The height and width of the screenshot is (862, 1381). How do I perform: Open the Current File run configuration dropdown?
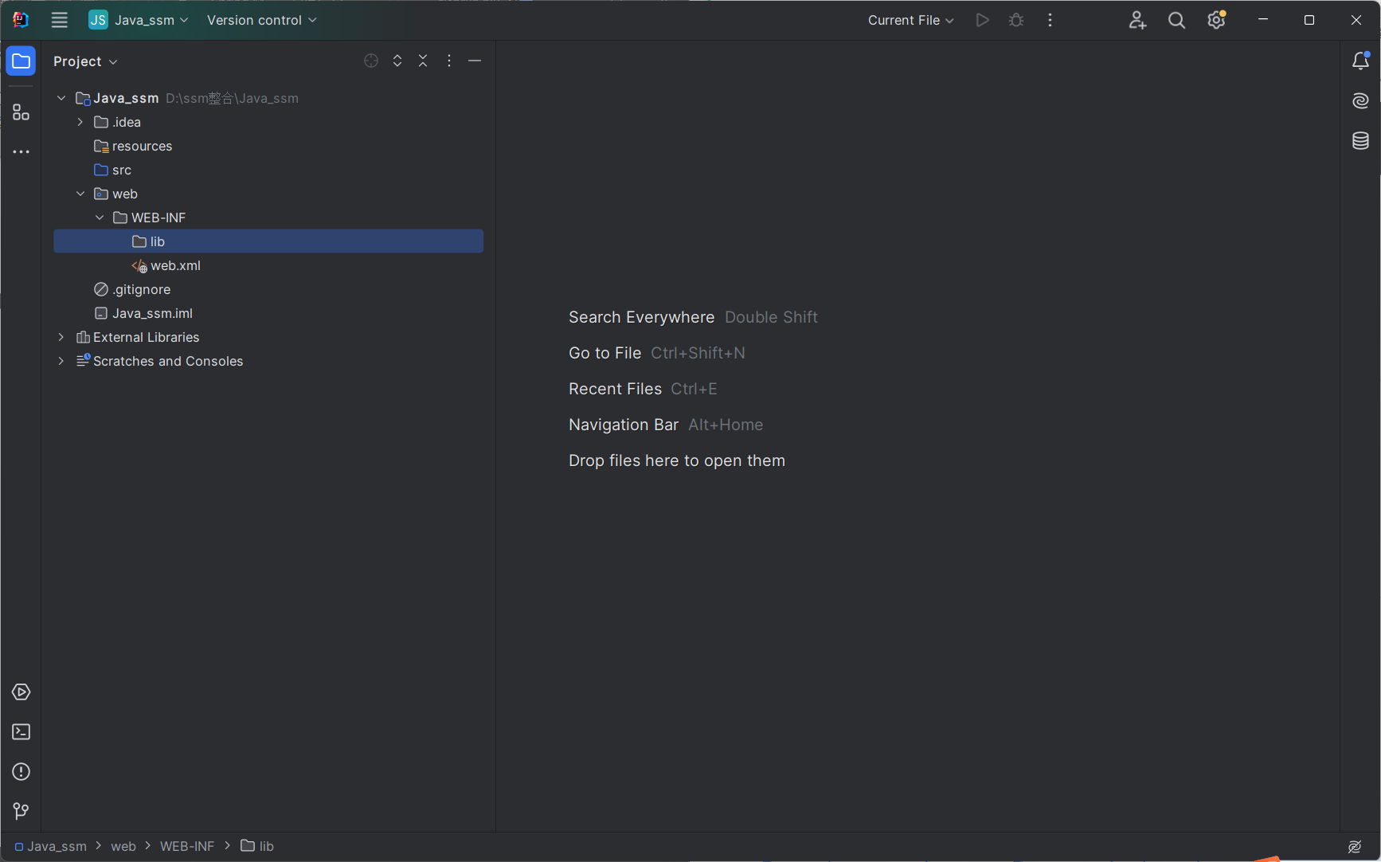coord(910,20)
